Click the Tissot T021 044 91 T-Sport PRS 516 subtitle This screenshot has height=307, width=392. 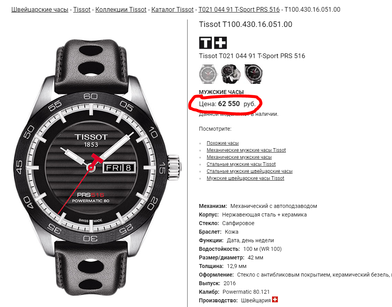click(x=252, y=56)
